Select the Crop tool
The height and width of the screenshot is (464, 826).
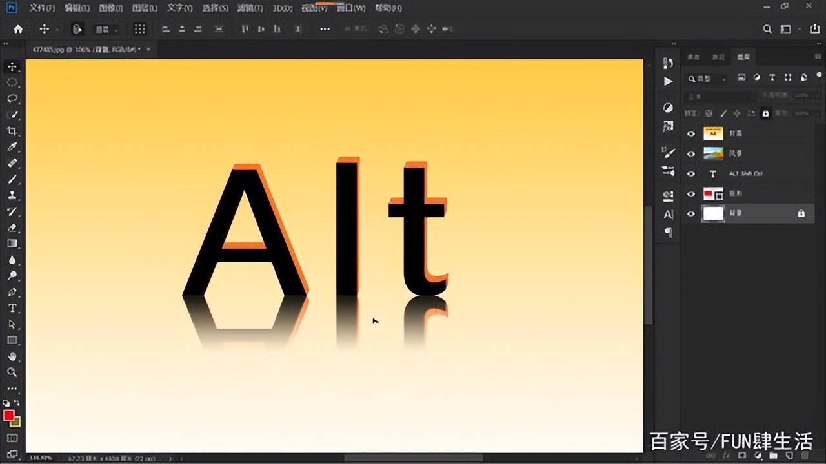12,131
